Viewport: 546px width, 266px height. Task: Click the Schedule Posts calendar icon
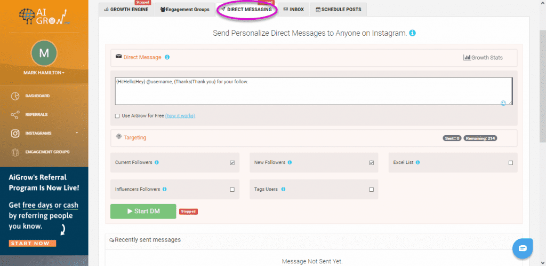coord(318,10)
